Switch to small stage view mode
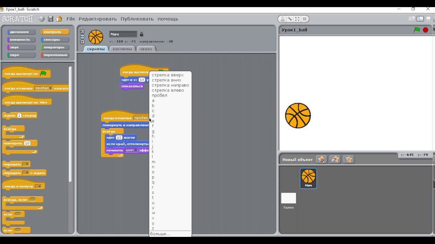Viewport: 435px width, 244px height. (x=412, y=19)
